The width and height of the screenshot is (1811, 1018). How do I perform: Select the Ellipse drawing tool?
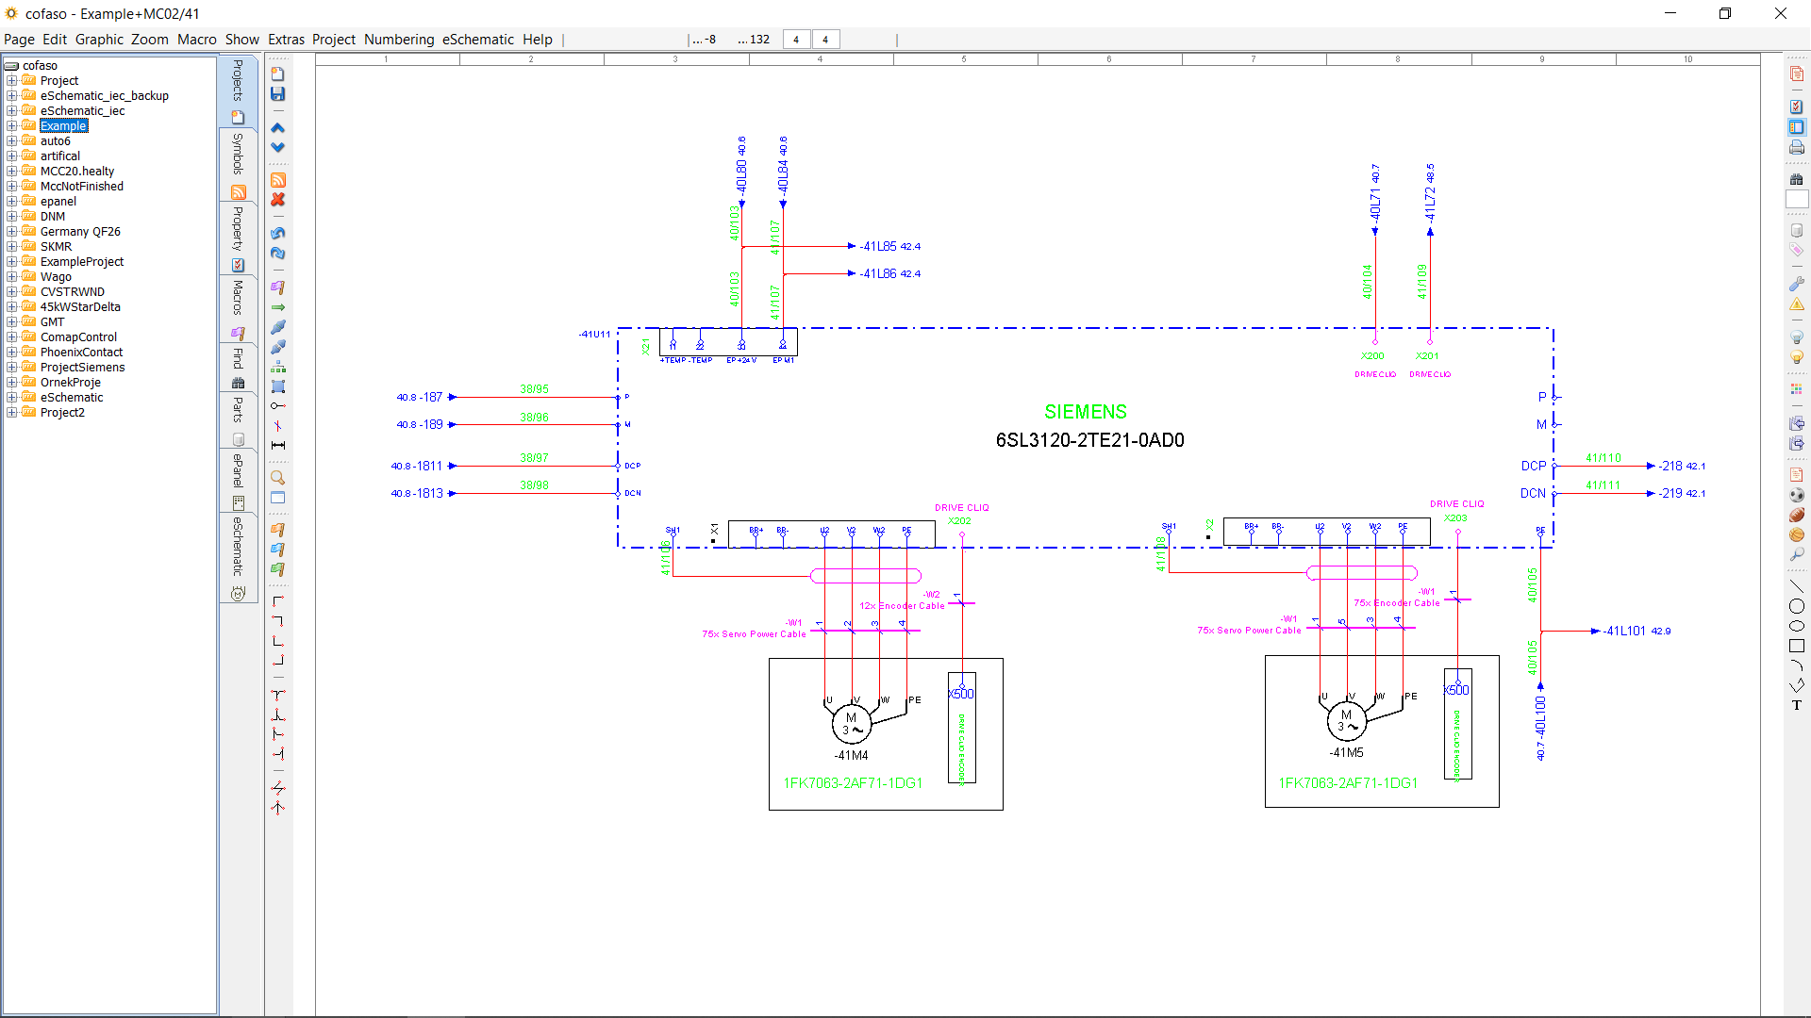[1797, 626]
